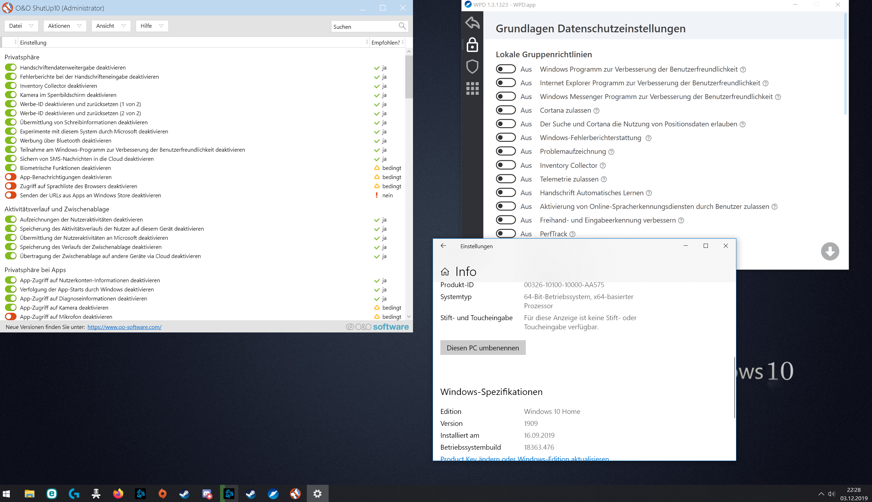
Task: Open the oo-software.com link
Action: [124, 327]
